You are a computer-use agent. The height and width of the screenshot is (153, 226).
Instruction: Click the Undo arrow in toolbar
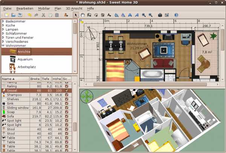[29, 15]
